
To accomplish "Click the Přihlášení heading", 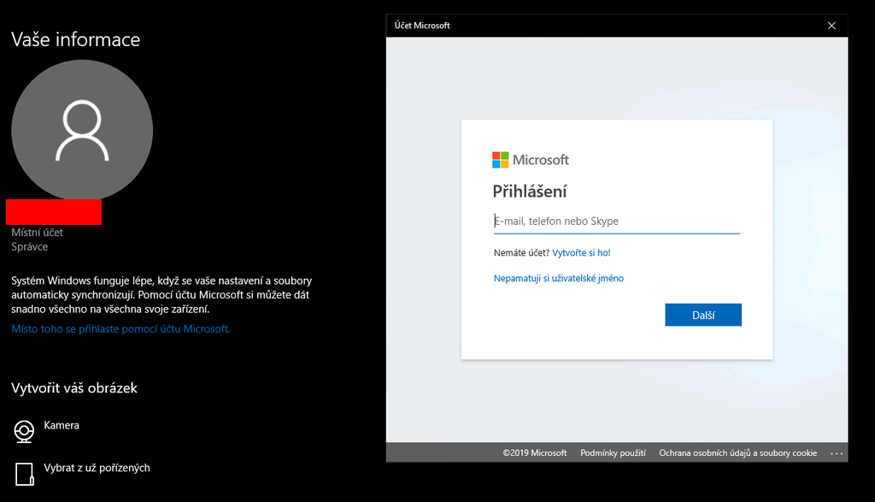I will click(530, 192).
